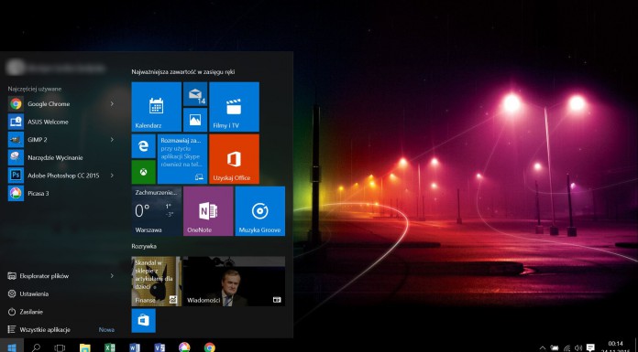This screenshot has width=638, height=352.
Task: Launch Visio from taskbar
Action: [x=159, y=348]
